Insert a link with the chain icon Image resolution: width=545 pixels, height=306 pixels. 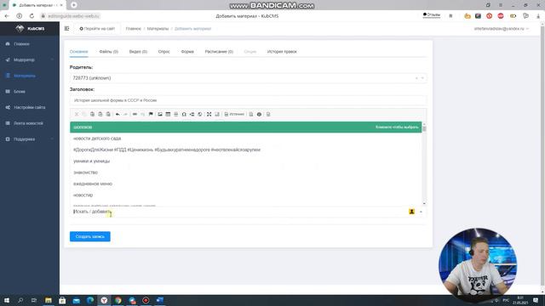135,114
